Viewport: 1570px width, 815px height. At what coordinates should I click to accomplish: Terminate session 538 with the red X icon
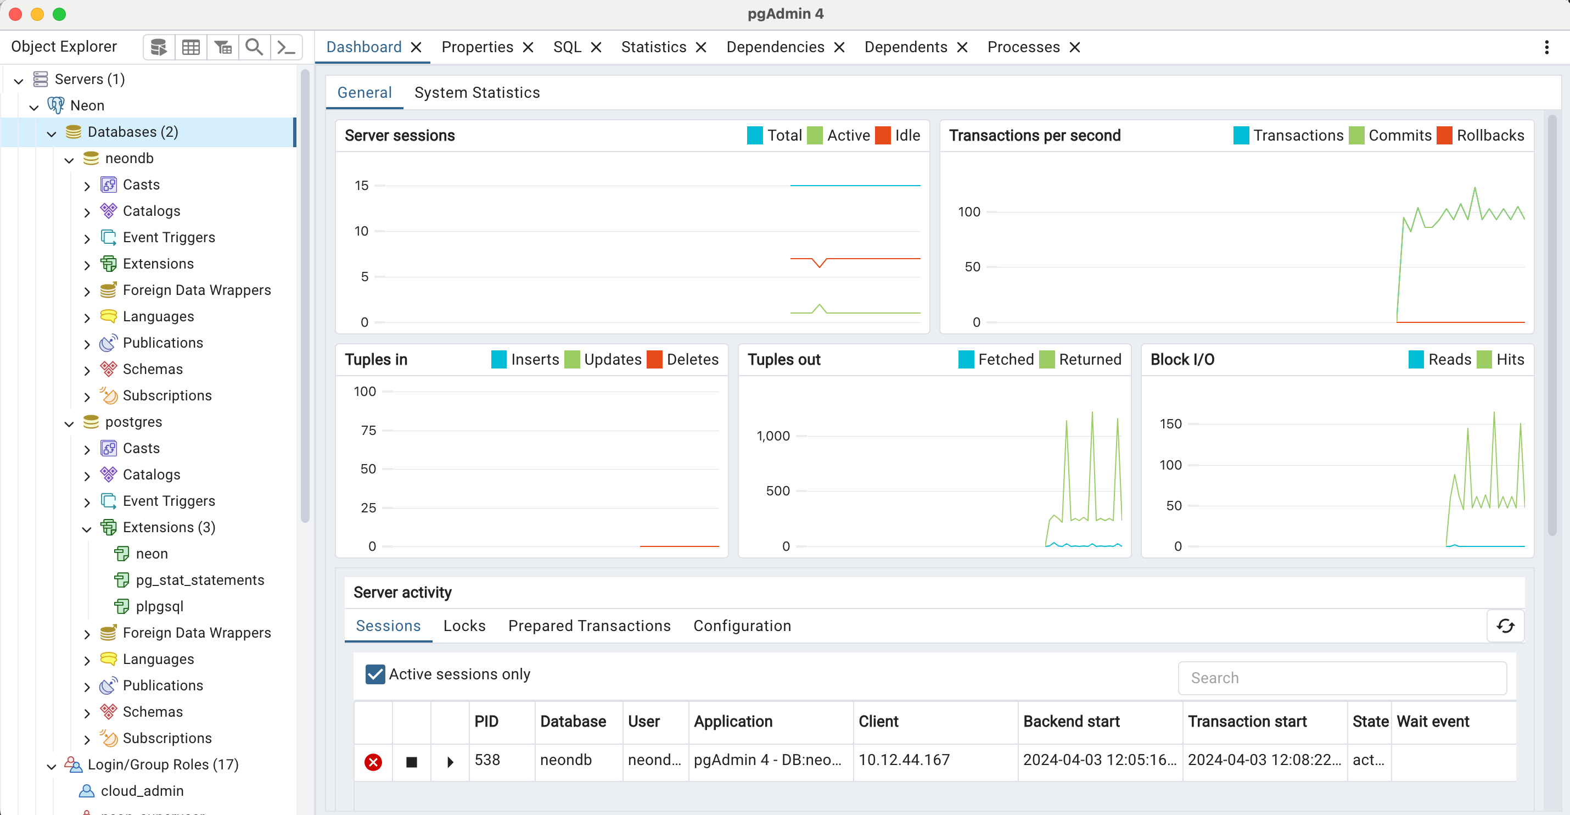pyautogui.click(x=373, y=762)
